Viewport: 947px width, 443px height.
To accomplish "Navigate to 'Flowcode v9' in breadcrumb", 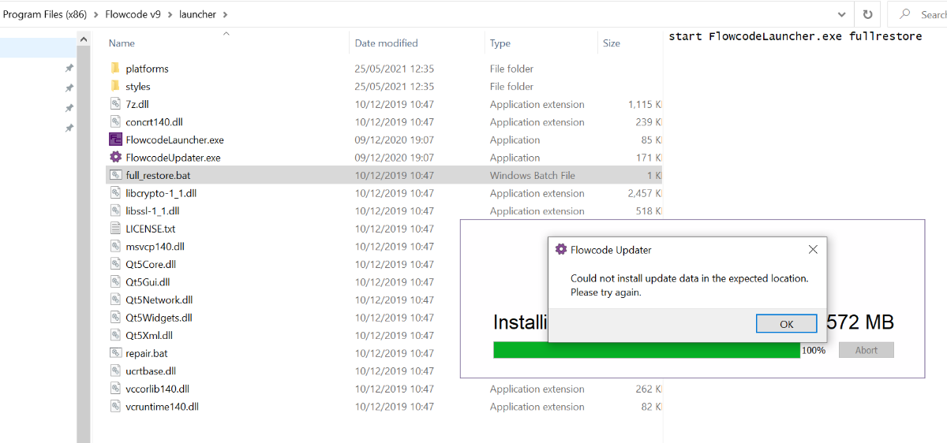I will [x=133, y=14].
